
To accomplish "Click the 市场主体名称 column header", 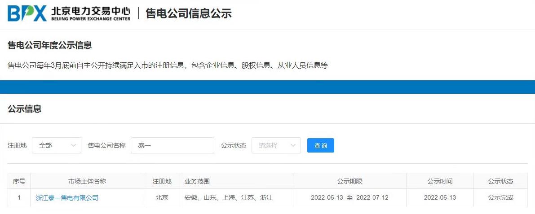I will [x=87, y=181].
